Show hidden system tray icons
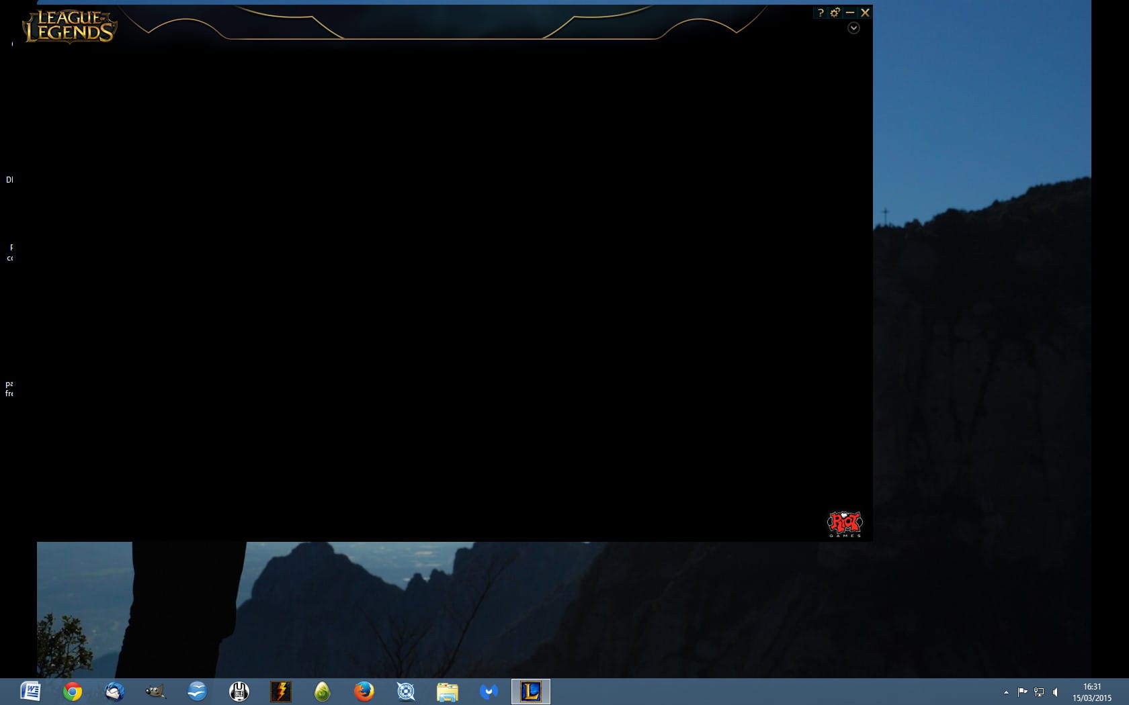This screenshot has height=705, width=1129. [1006, 692]
